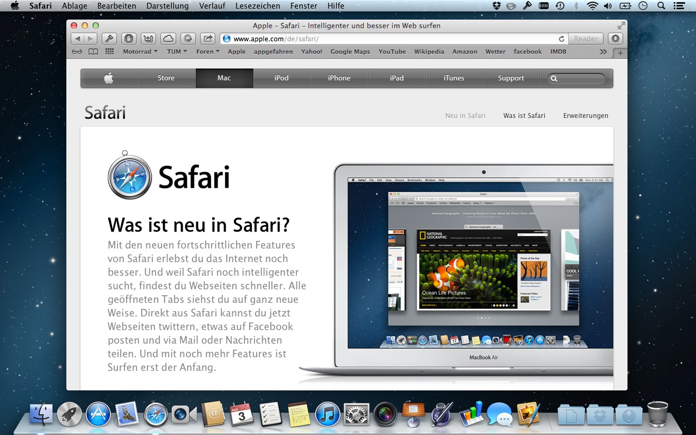Visit Wikipedia from the bookmarks bar
The height and width of the screenshot is (435, 696).
429,51
